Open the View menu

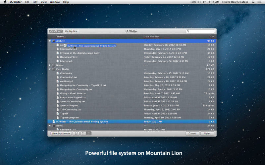coord(44,2)
